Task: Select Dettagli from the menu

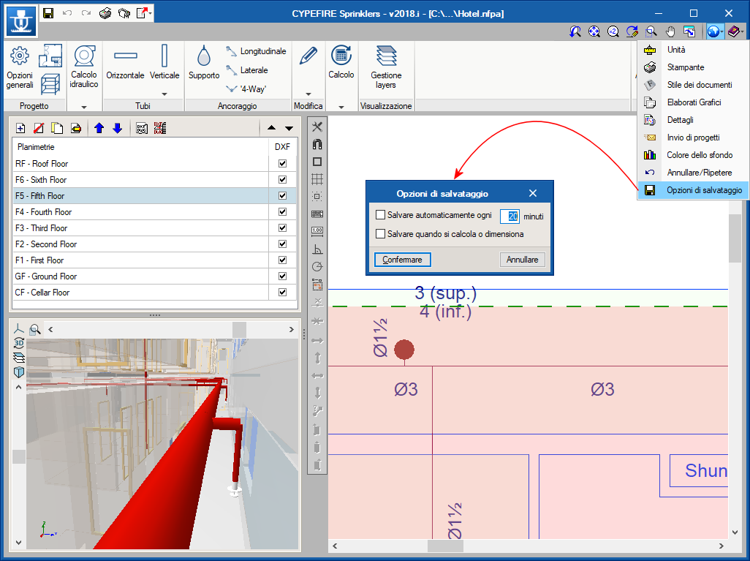Action: (x=692, y=120)
